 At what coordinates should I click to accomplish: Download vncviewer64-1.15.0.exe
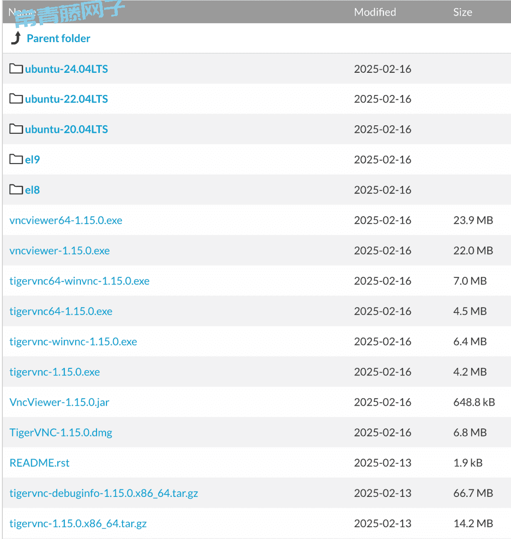(x=66, y=220)
